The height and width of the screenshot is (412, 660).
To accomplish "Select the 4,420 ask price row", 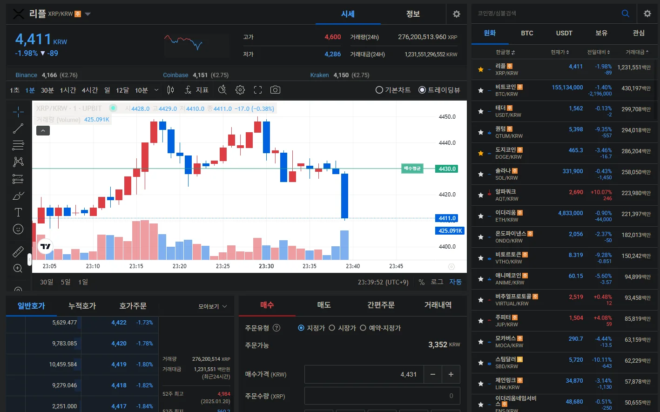I will [x=82, y=344].
